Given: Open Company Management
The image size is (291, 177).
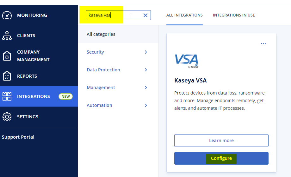Looking at the screenshot, I should pyautogui.click(x=34, y=56).
